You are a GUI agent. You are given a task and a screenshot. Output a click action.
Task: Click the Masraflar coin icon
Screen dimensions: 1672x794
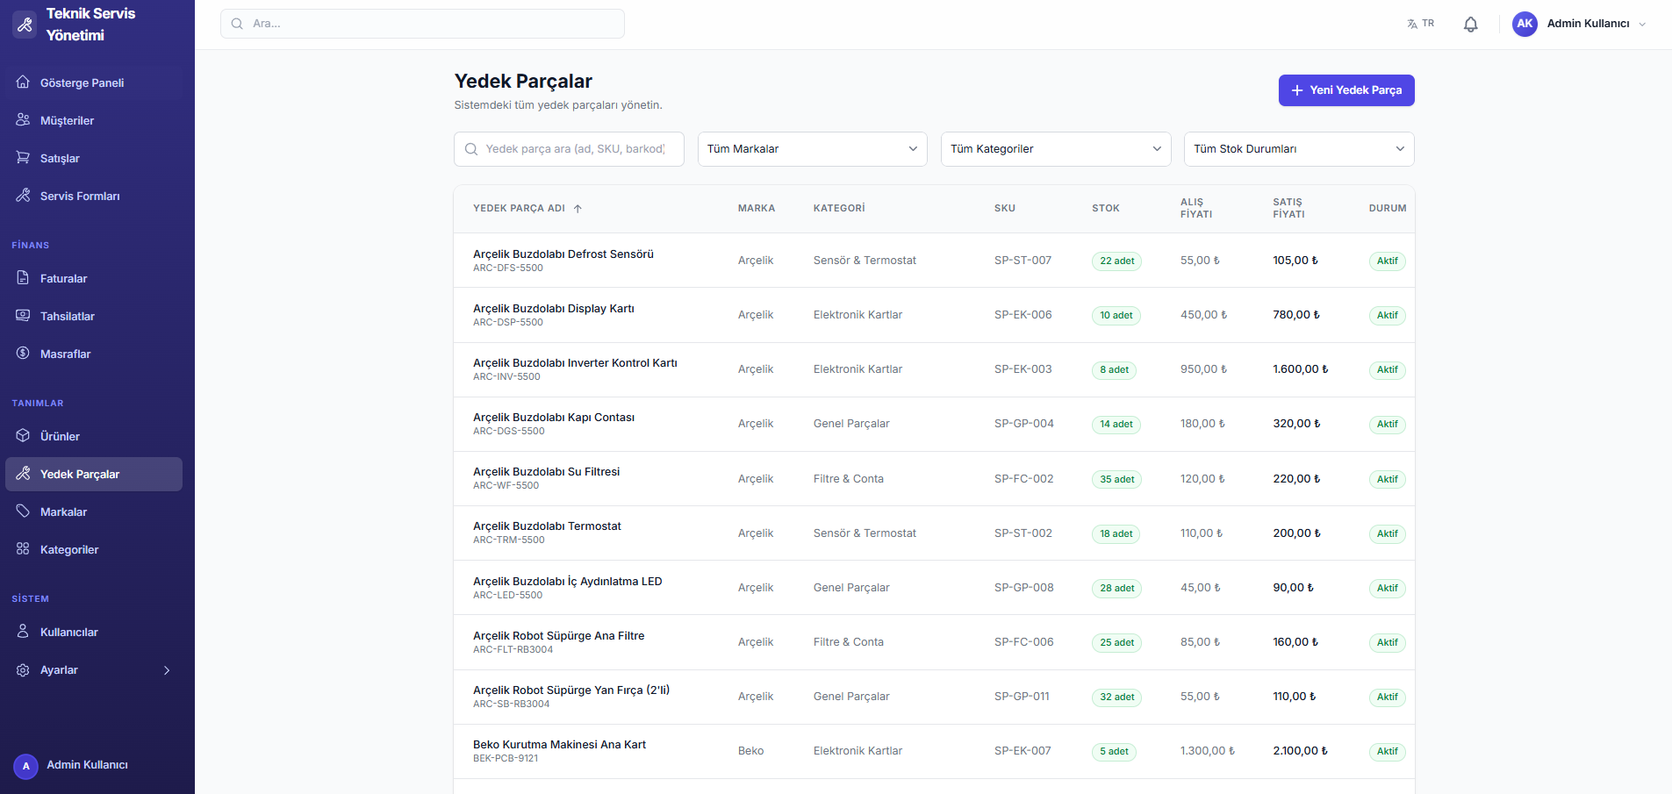(23, 354)
